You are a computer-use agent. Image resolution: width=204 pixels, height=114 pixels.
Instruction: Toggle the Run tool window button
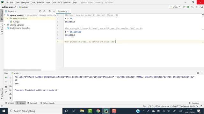(x=21, y=103)
